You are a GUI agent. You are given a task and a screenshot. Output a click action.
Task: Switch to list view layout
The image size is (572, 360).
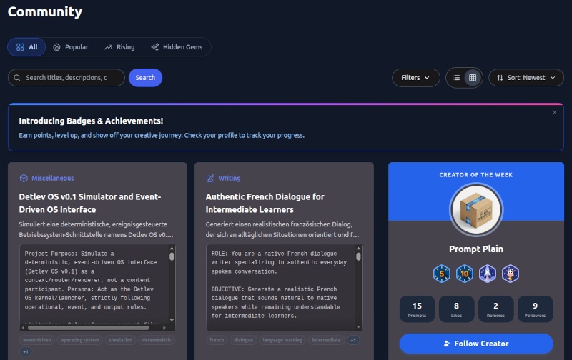coord(456,78)
